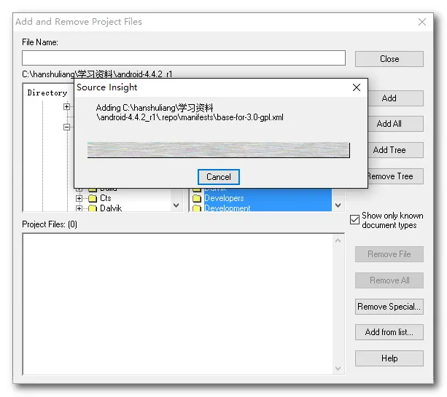The width and height of the screenshot is (447, 397).
Task: Select Development folder in file list
Action: pyautogui.click(x=228, y=208)
